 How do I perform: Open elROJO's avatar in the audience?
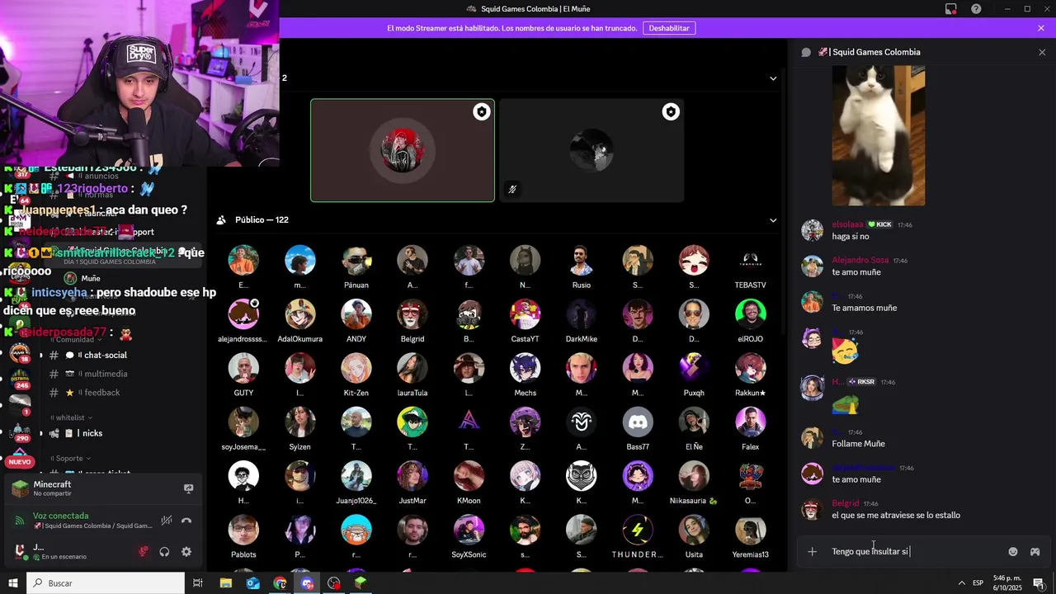[750, 314]
